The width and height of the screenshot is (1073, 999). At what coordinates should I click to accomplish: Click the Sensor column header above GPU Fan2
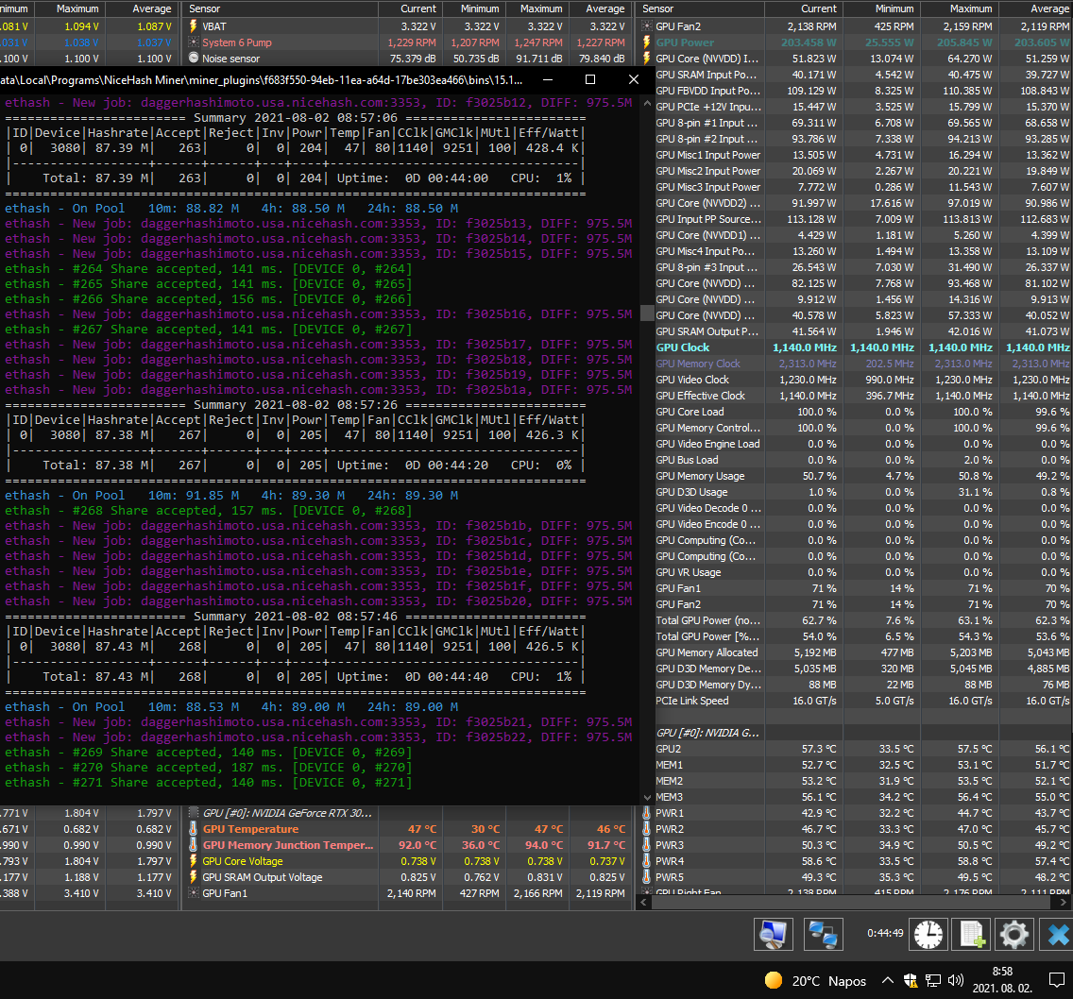tap(701, 8)
